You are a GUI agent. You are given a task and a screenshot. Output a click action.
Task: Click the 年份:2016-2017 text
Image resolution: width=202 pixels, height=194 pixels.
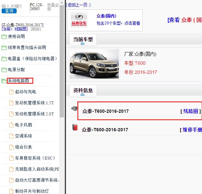[x=141, y=72]
